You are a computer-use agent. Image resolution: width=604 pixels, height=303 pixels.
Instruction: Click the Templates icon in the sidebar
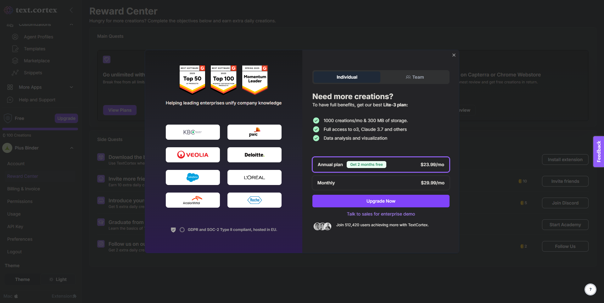coord(15,49)
